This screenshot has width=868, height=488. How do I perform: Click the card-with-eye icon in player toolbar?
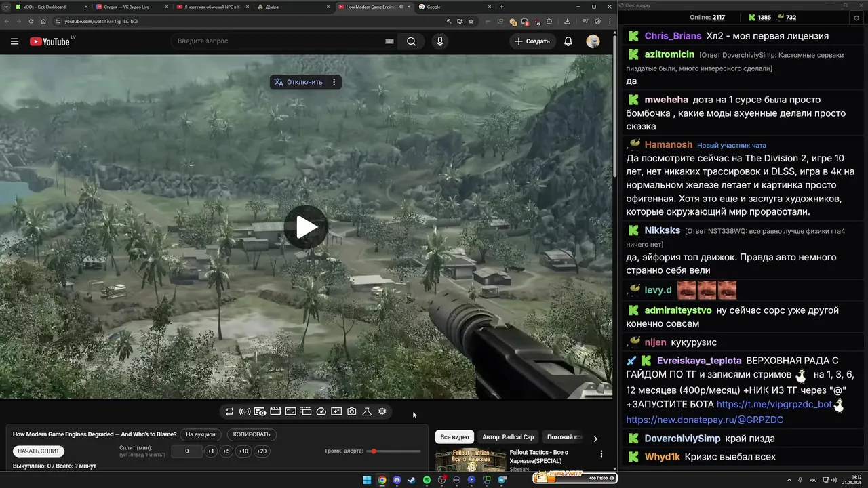click(260, 411)
